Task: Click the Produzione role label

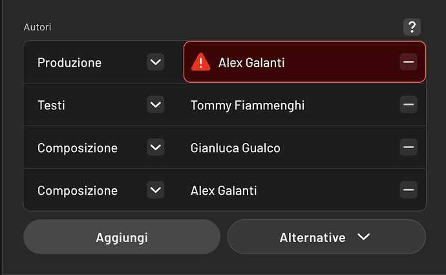Action: coord(69,63)
